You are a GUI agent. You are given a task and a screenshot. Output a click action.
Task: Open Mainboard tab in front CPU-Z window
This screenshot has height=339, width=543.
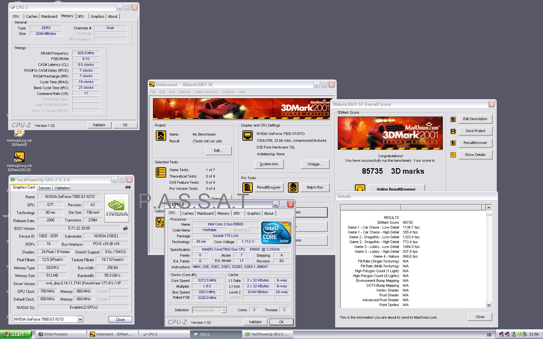(x=205, y=213)
